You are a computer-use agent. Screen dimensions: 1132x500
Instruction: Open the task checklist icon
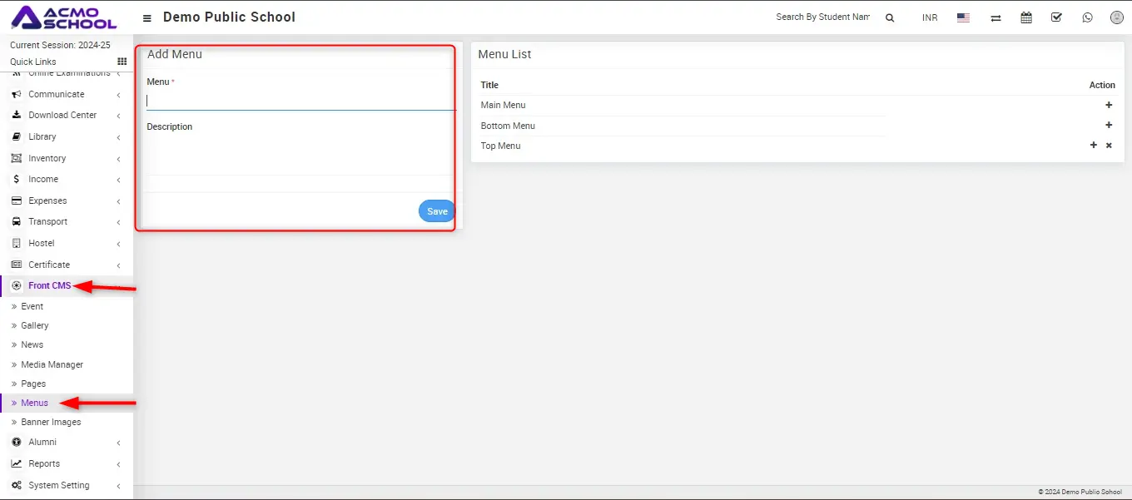coord(1056,17)
